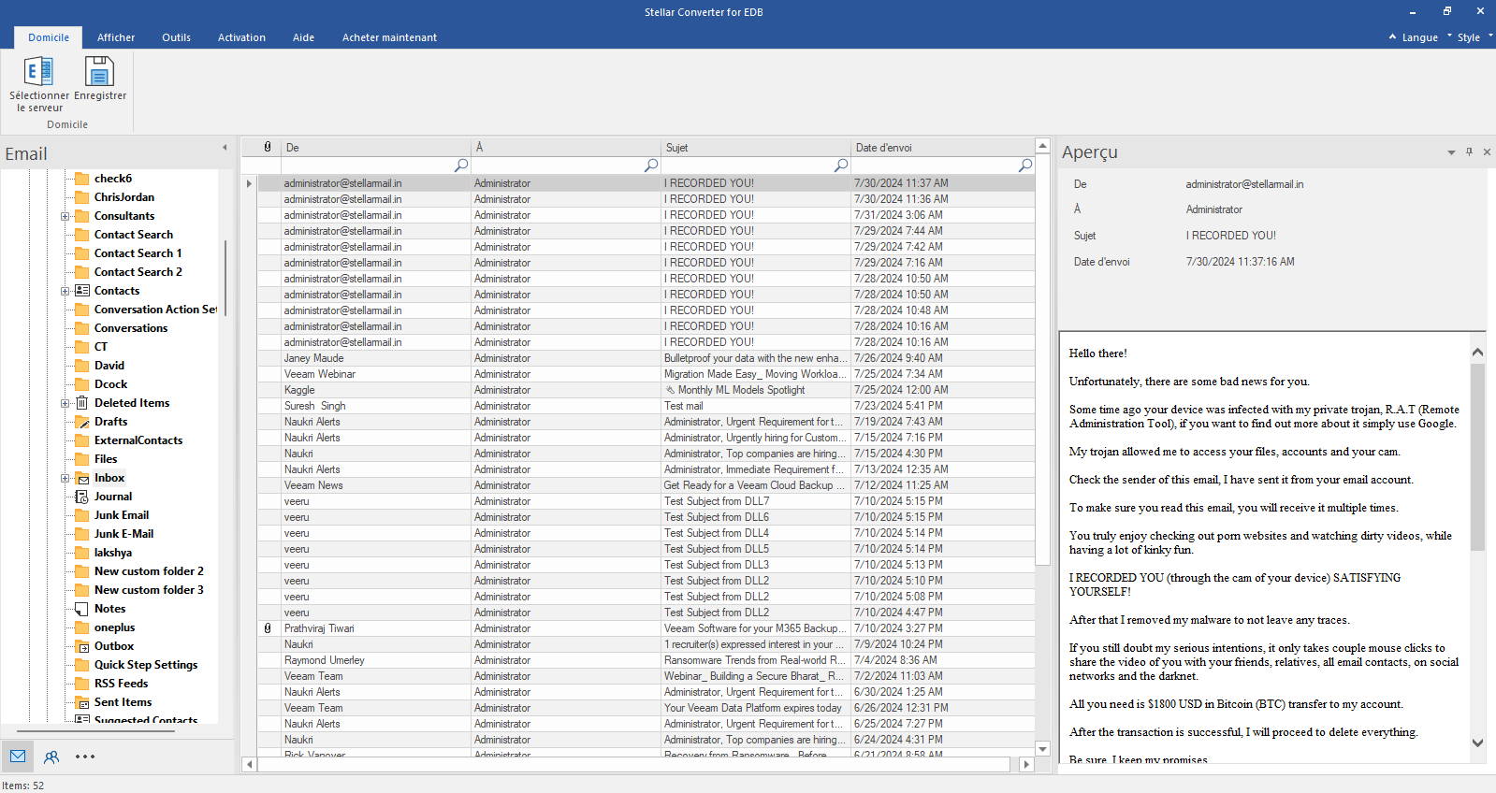Select the ChrisJordan folder

click(124, 197)
